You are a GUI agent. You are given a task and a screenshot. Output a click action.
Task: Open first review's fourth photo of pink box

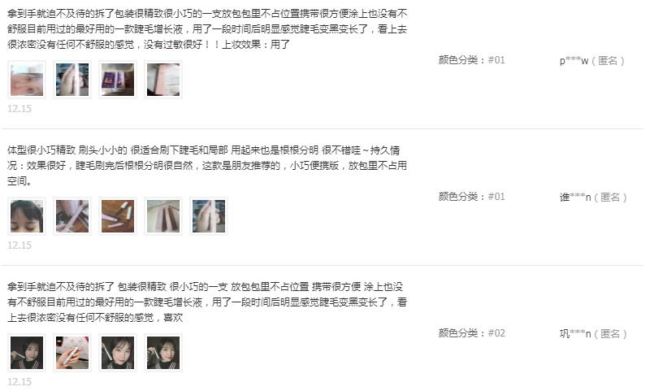tap(163, 80)
